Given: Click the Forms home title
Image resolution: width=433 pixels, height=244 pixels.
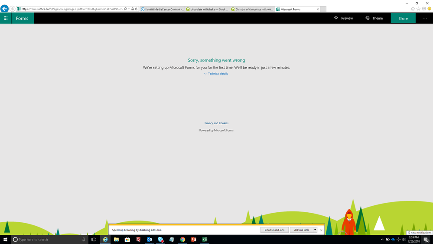Looking at the screenshot, I should point(22,18).
